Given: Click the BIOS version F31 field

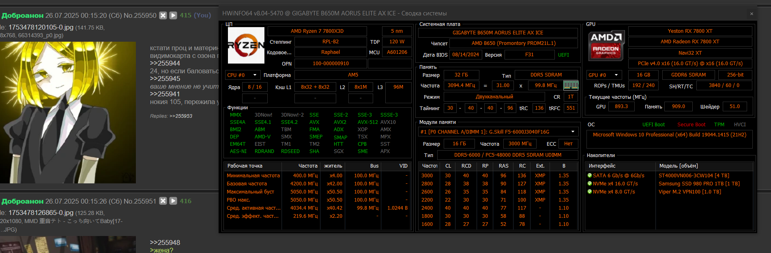Looking at the screenshot, I should (x=530, y=55).
